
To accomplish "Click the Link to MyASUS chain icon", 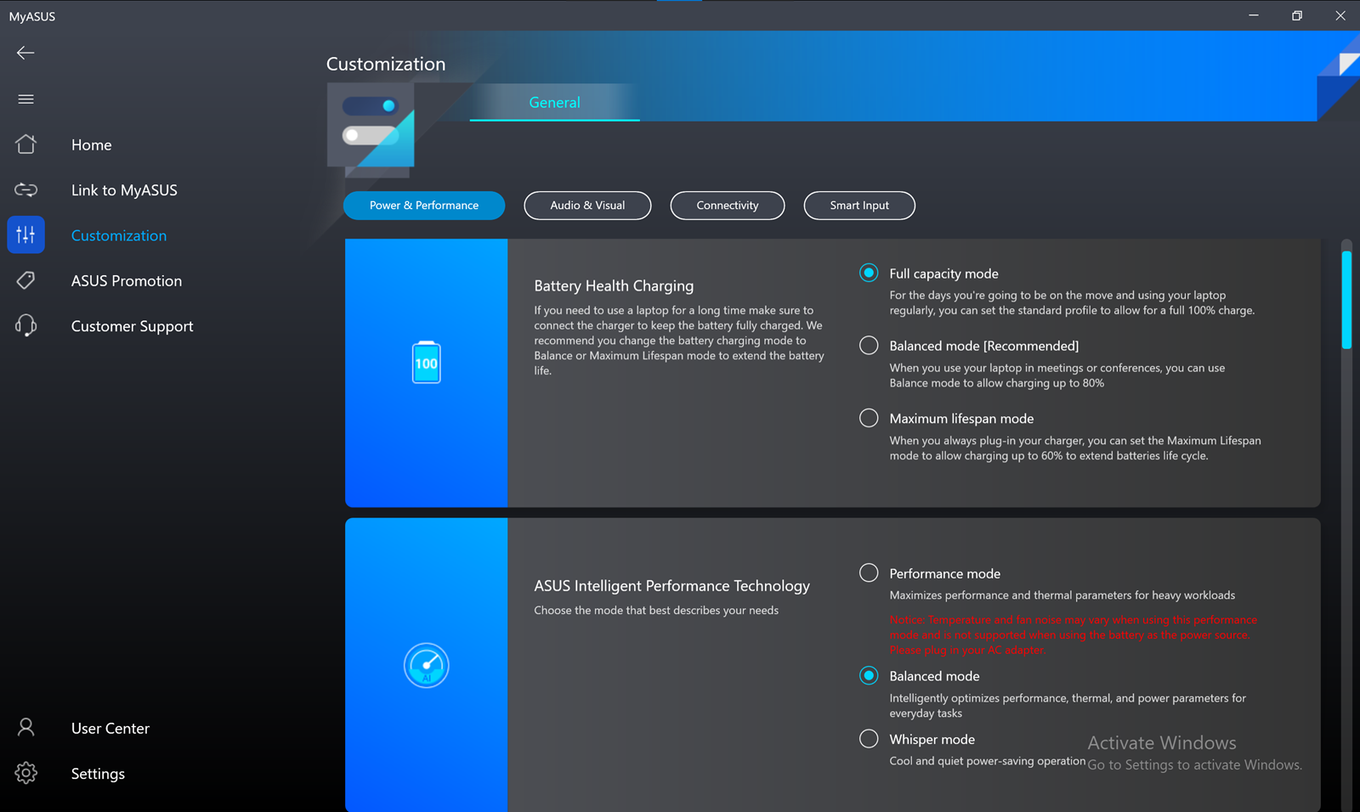I will coord(25,189).
